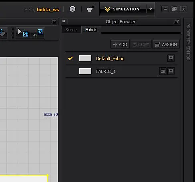Viewport: 195px width, 182px height.
Task: Click the save icon beside Default_Fabric
Action: [x=171, y=58]
